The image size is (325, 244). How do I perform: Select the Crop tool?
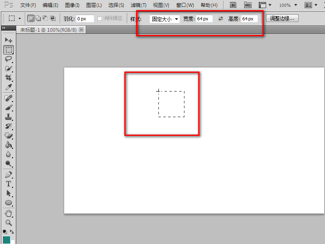coord(9,78)
